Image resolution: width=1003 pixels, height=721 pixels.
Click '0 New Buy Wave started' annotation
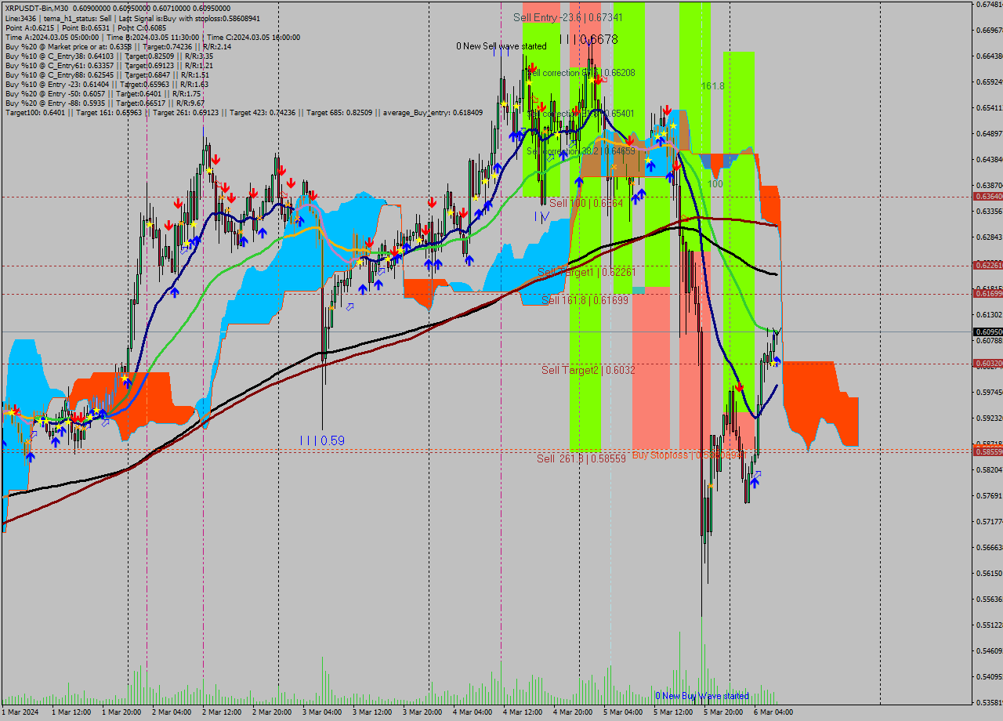click(702, 696)
